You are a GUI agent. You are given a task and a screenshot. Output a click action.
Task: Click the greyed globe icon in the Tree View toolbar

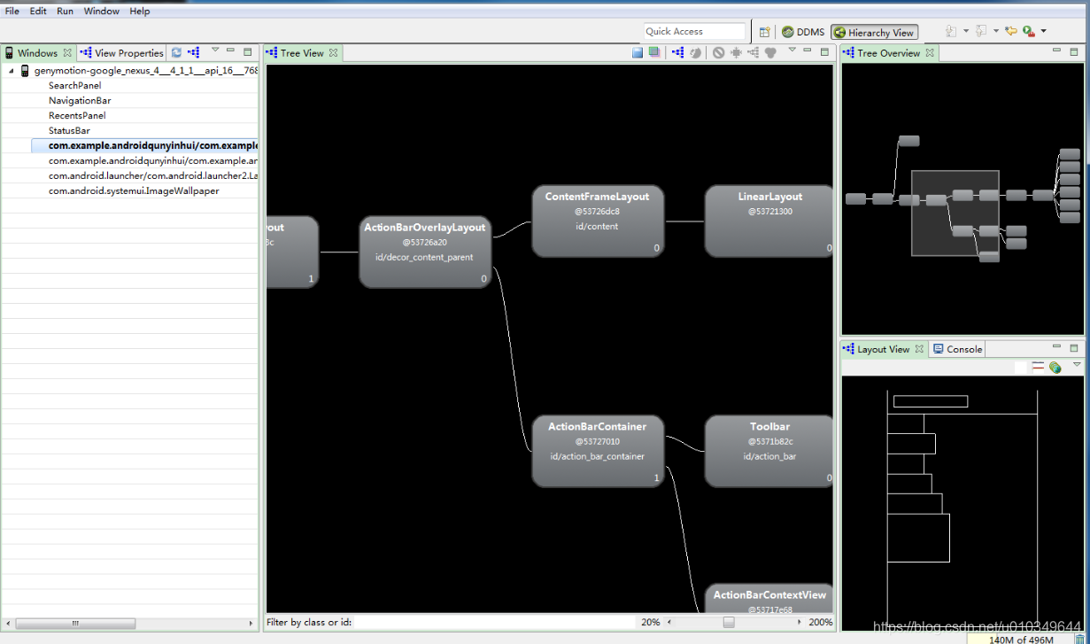(x=695, y=52)
